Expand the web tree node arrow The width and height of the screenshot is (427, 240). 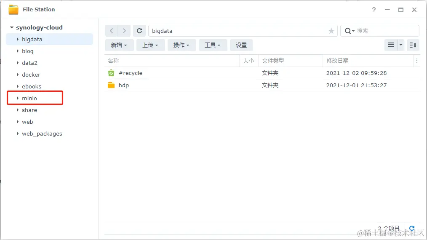(x=18, y=122)
